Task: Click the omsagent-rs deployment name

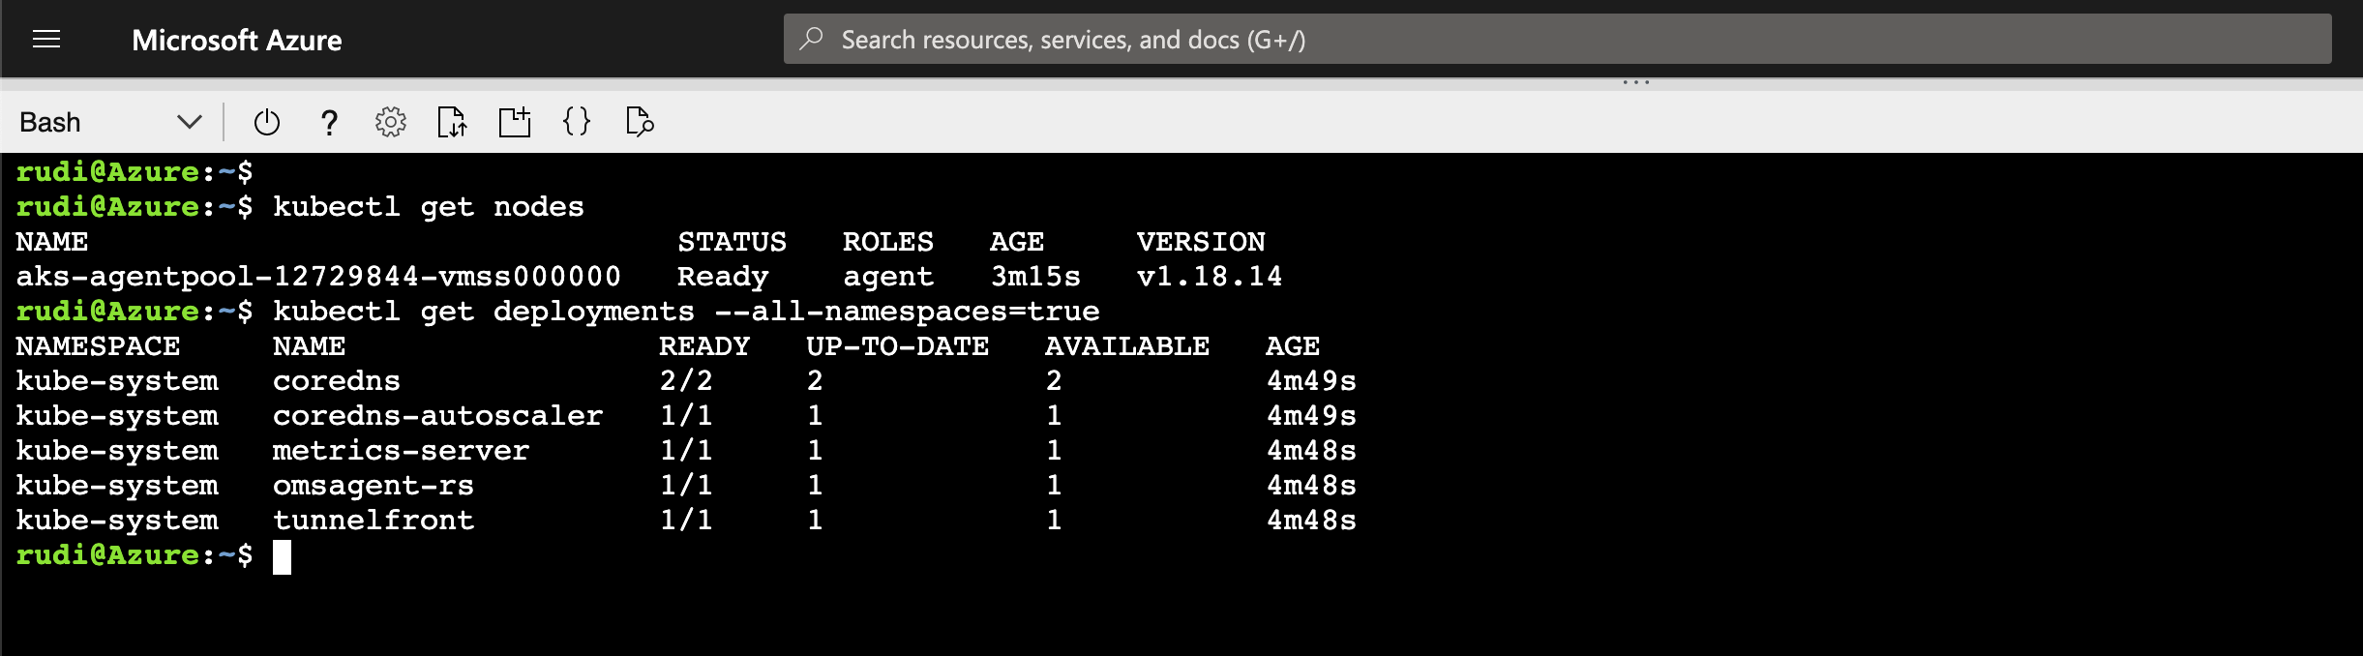Action: pos(373,486)
